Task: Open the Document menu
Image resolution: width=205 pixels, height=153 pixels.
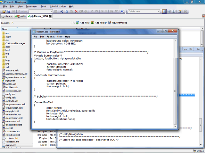Action: [31, 6]
